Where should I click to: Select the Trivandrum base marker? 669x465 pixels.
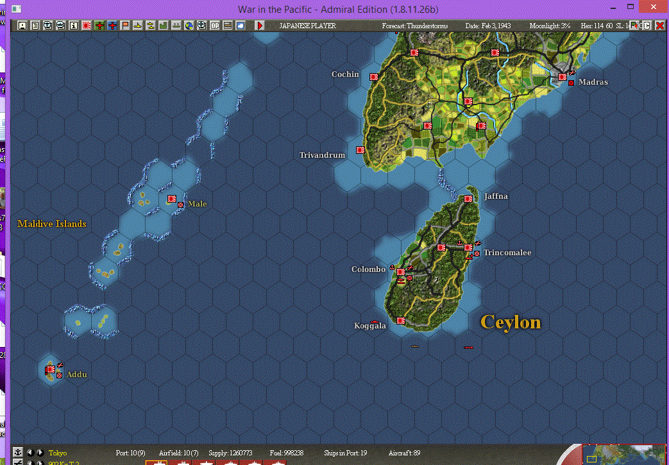point(360,149)
